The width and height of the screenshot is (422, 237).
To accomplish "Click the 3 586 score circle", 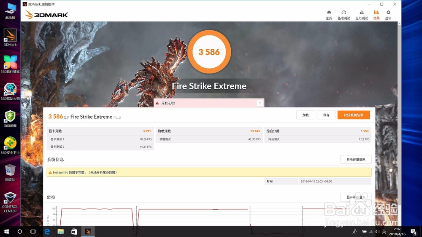I will coord(209,52).
